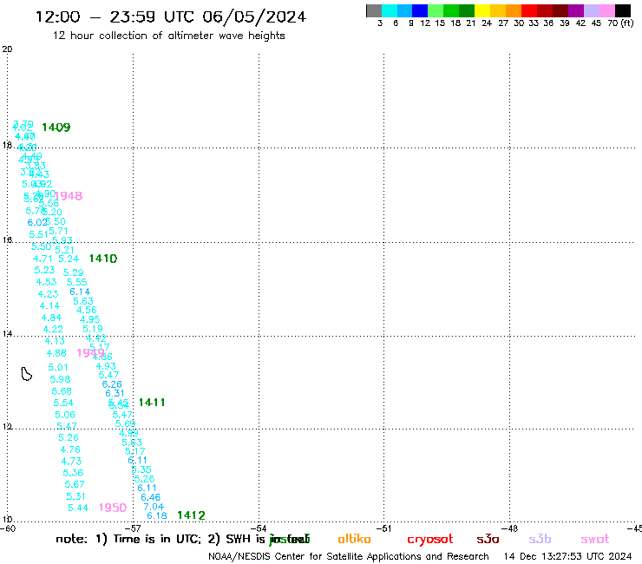Pick the pure blue swatch in the color scale
Image resolution: width=642 pixels, height=564 pixels.
click(421, 10)
